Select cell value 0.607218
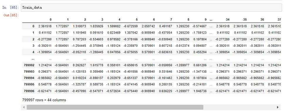 tap(165, 46)
